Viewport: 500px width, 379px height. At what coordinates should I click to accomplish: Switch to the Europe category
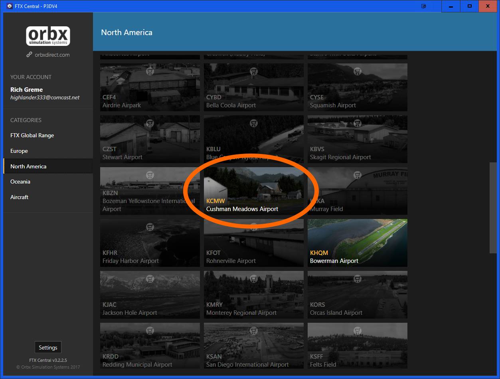48,151
